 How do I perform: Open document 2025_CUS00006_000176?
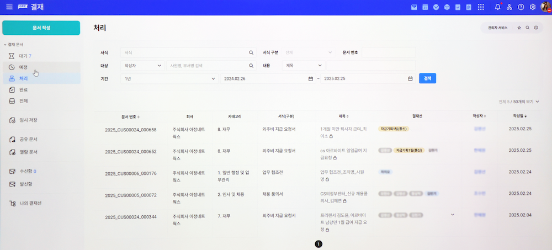coord(131,174)
